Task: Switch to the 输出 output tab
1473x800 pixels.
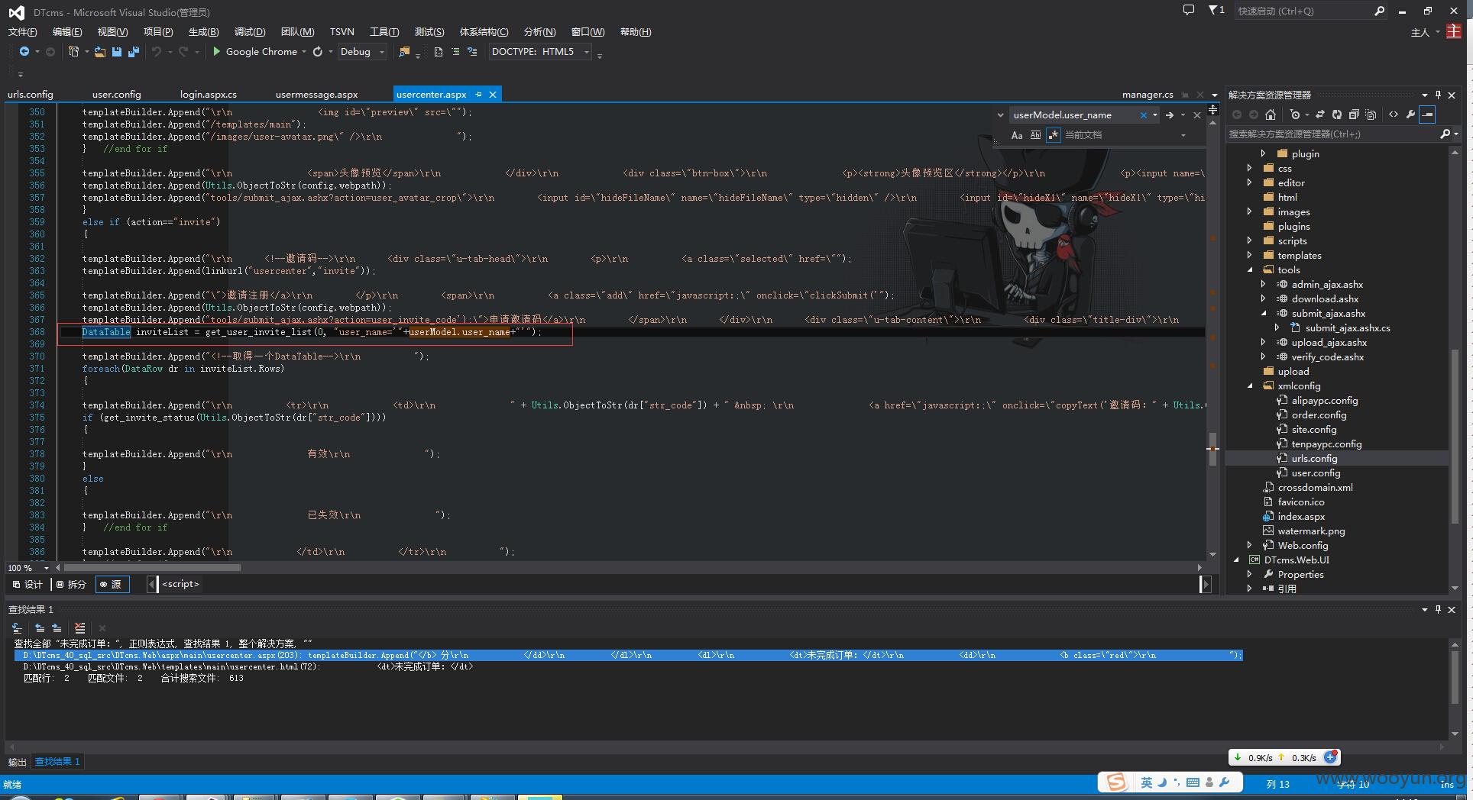Action: point(17,762)
